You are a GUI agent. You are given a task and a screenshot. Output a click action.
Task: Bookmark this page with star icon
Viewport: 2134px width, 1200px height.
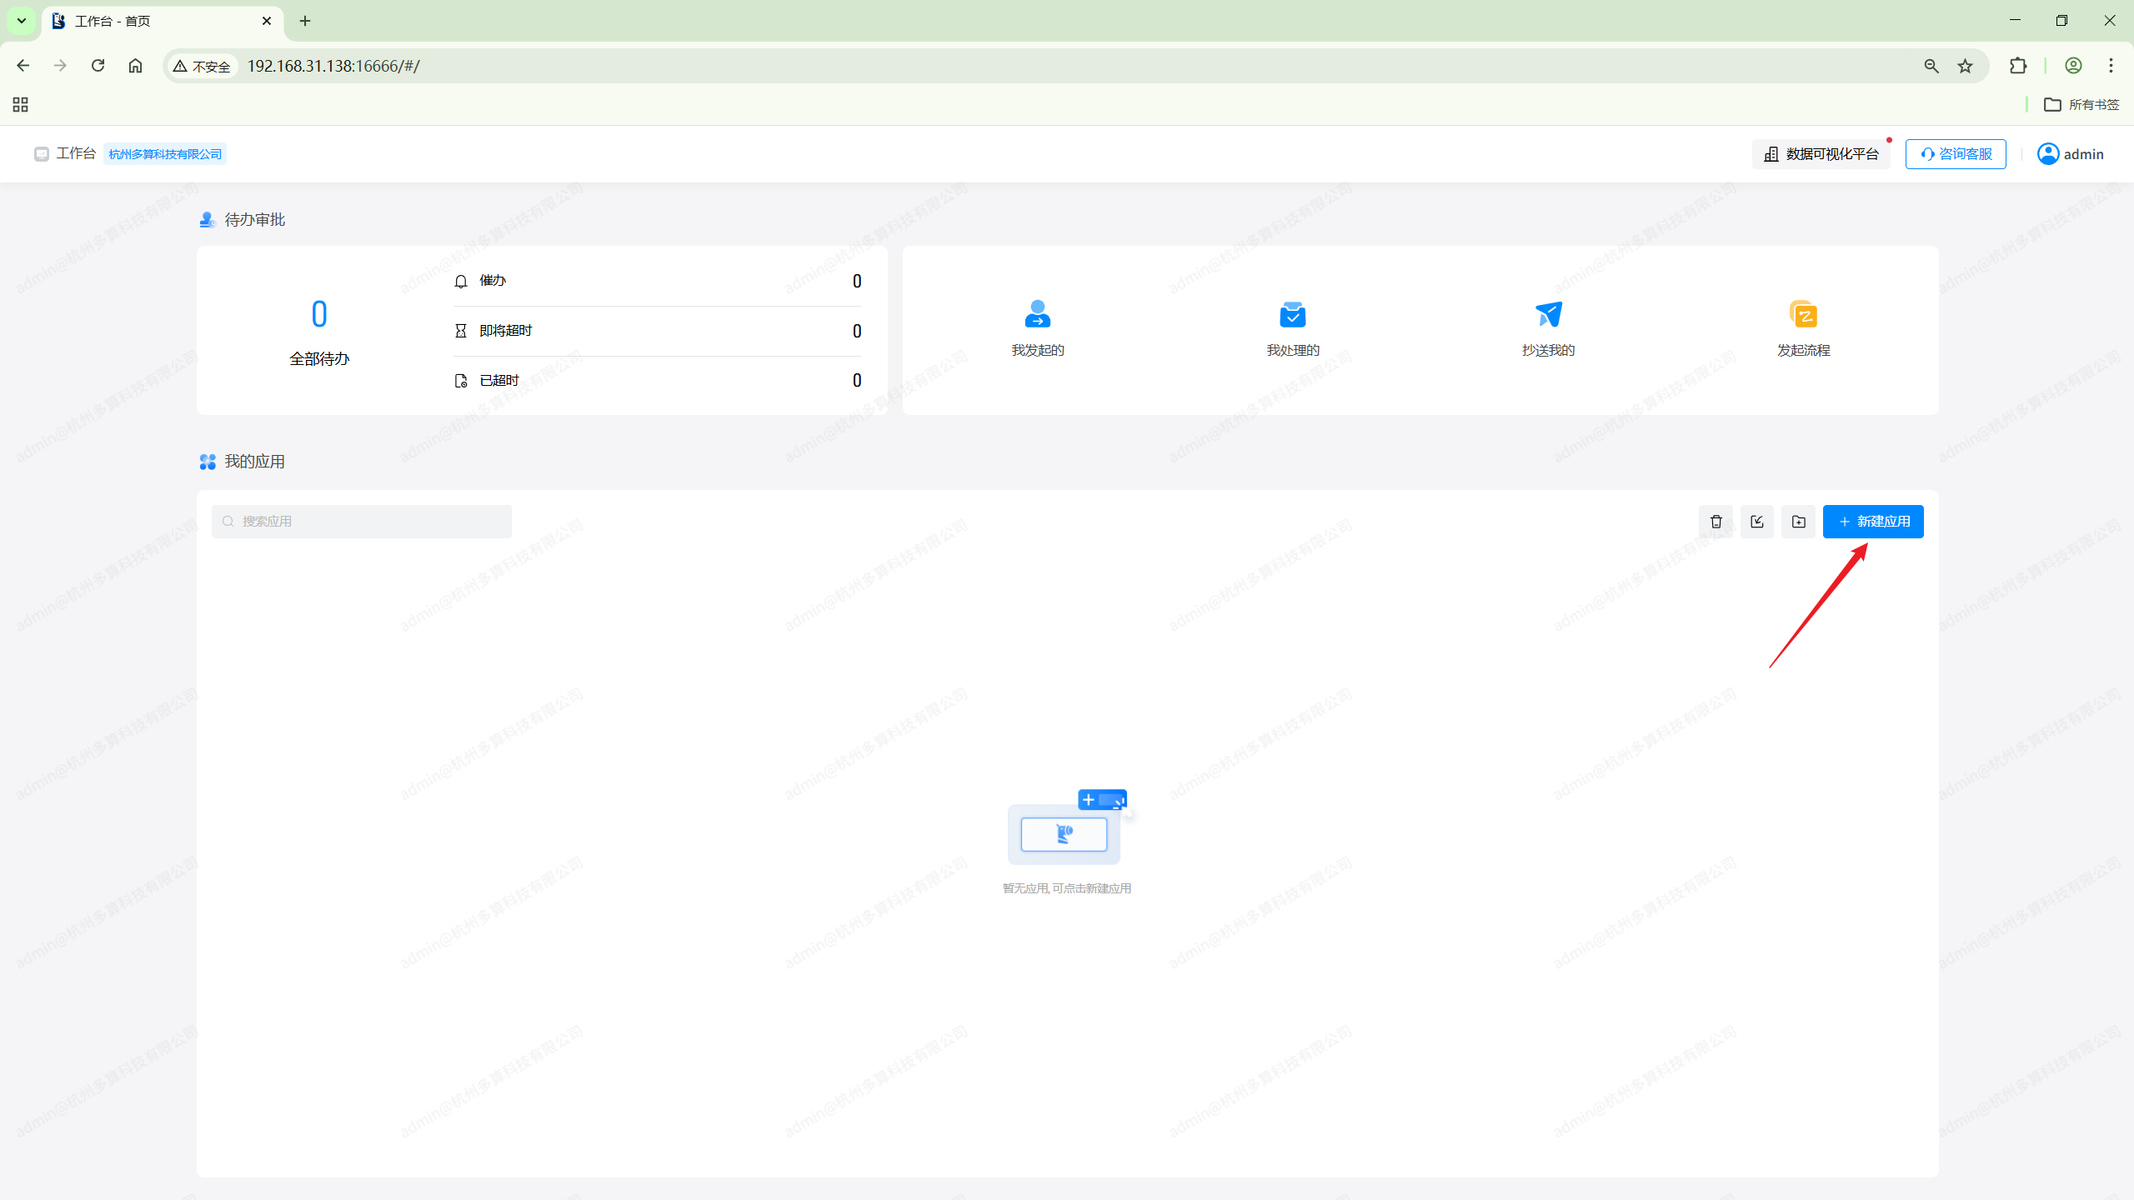pyautogui.click(x=1965, y=66)
